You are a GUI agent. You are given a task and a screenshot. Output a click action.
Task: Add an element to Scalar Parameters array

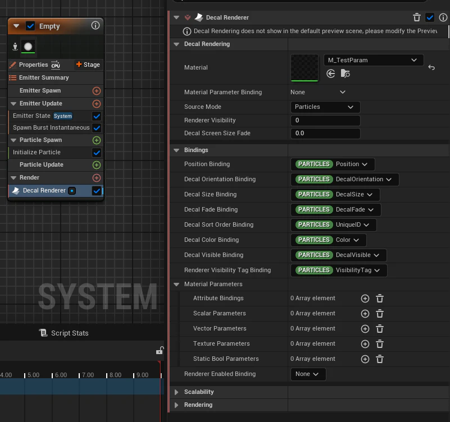[x=365, y=314]
